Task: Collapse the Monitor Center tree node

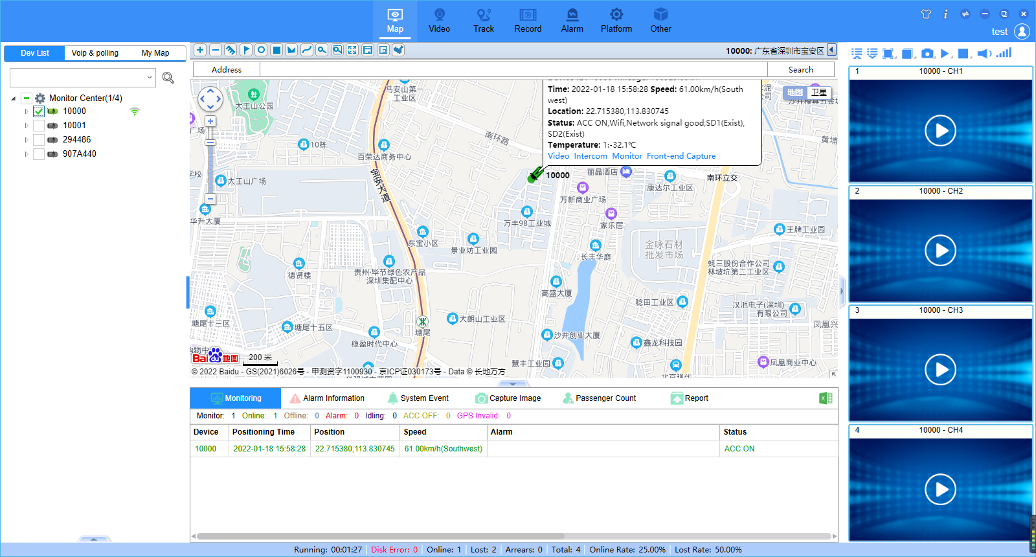Action: 14,98
